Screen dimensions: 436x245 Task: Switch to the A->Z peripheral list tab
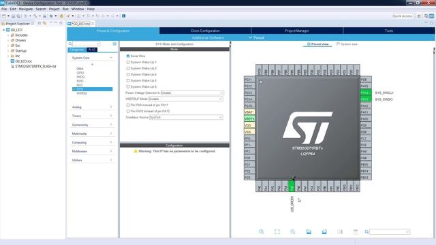coord(92,50)
